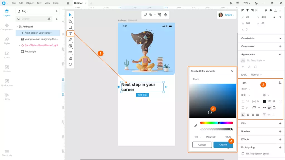Toggle dark mode moon icon
Screen dimensions: 285x160
point(256,3)
